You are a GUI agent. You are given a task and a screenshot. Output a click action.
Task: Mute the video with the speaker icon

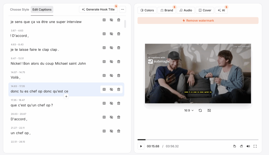(248, 146)
